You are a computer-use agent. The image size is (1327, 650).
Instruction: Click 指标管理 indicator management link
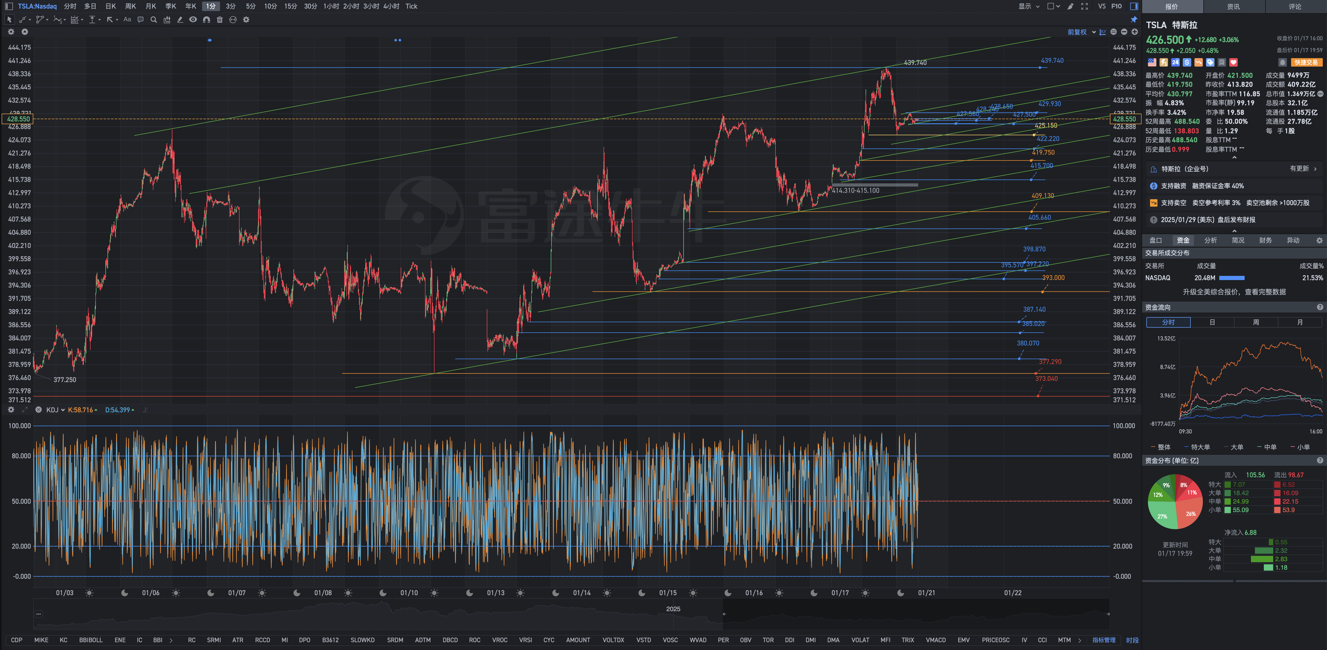pos(1104,640)
